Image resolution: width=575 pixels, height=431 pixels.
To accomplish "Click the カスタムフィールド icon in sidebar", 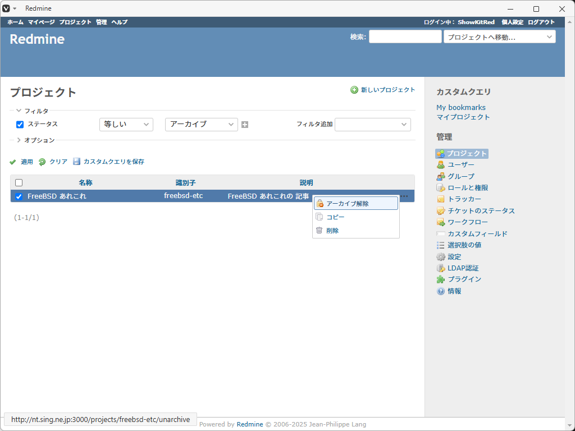I will pyautogui.click(x=440, y=234).
